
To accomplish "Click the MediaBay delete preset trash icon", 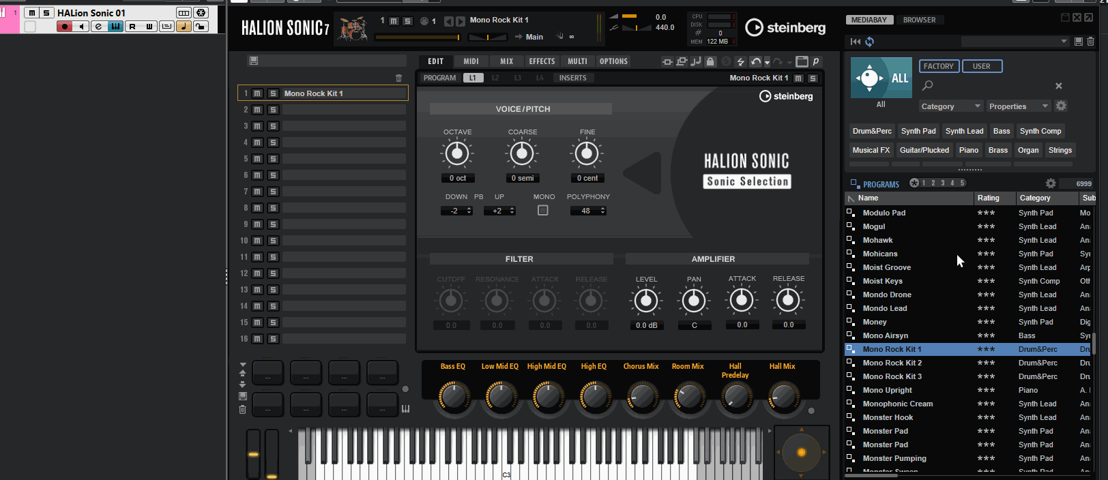I will (x=1090, y=42).
